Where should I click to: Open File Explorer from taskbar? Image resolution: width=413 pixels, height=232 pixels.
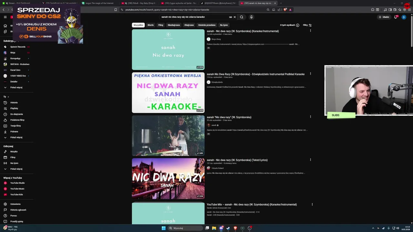(214, 228)
